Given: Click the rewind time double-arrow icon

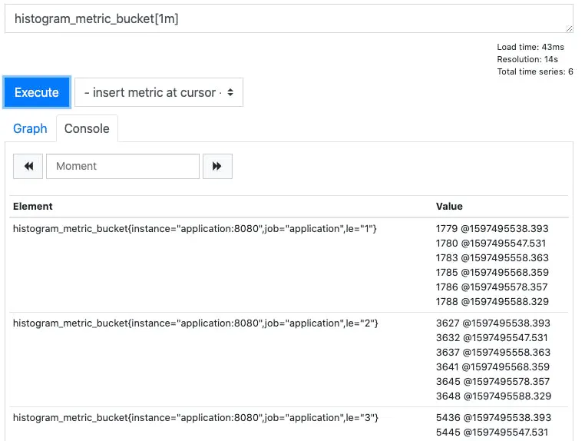Looking at the screenshot, I should click(x=28, y=166).
